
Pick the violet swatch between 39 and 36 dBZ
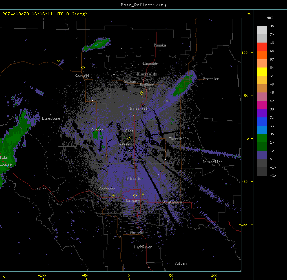pos(262,113)
